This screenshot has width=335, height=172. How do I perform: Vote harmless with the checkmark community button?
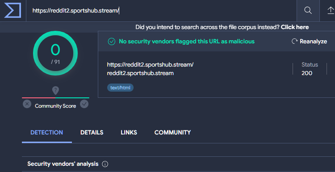(x=84, y=104)
